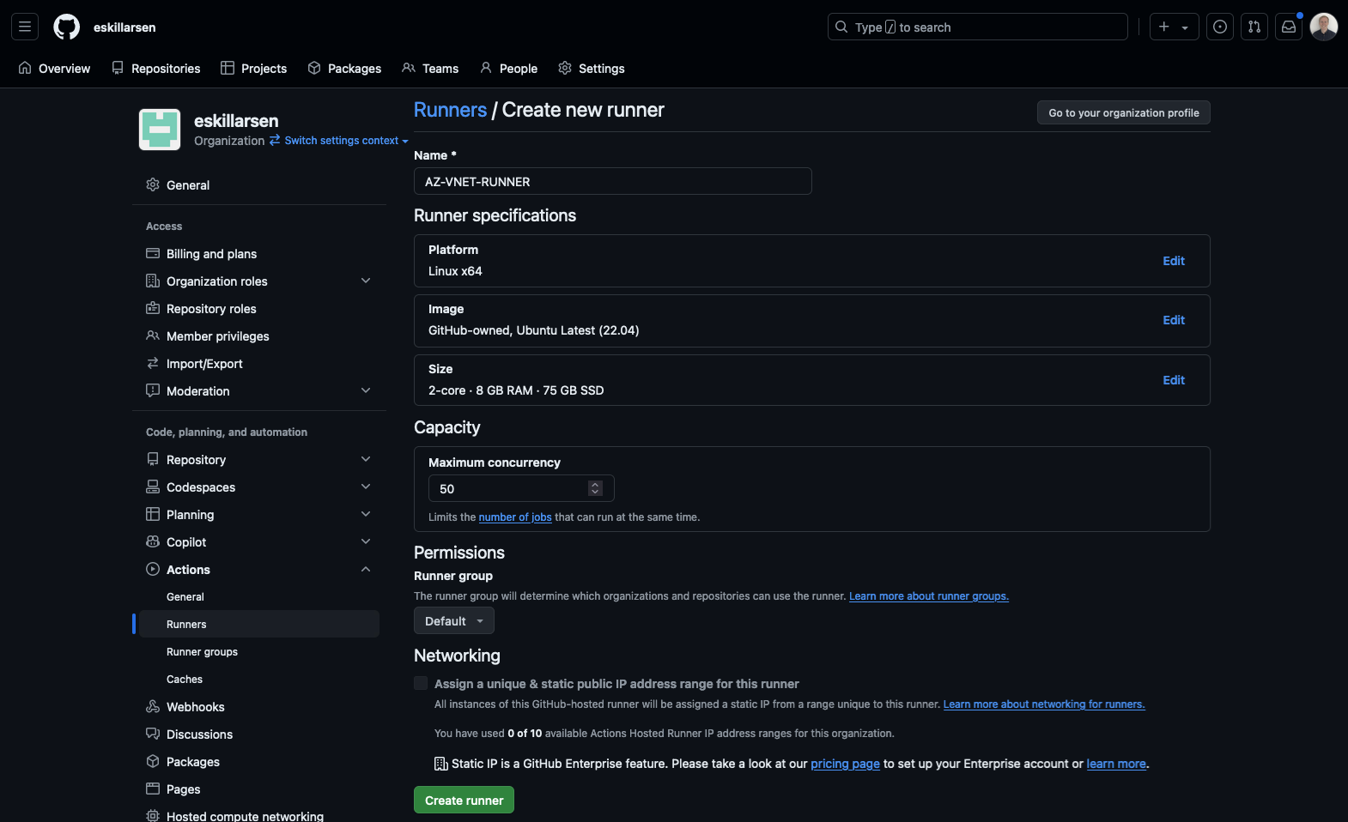Open Packages in settings sidebar

point(259,761)
